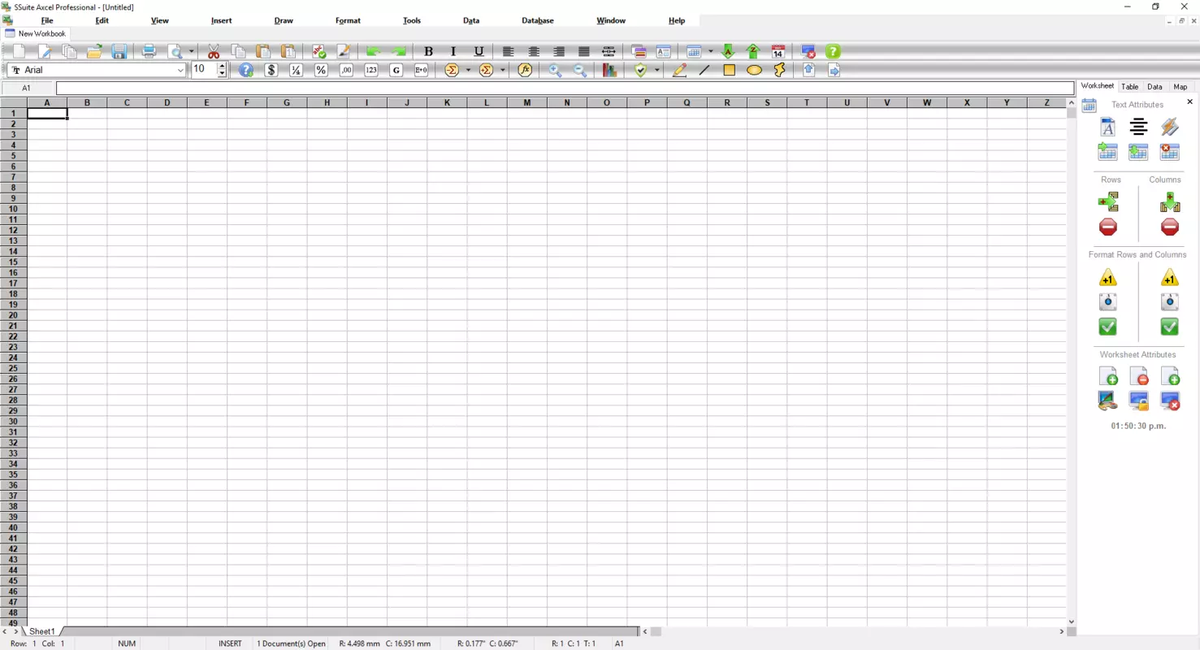
Task: Open the function fx wizard icon
Action: (525, 70)
